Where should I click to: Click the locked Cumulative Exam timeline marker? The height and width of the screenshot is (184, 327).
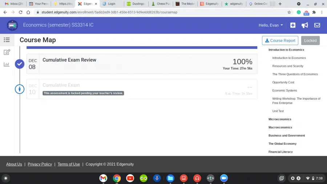point(20,89)
